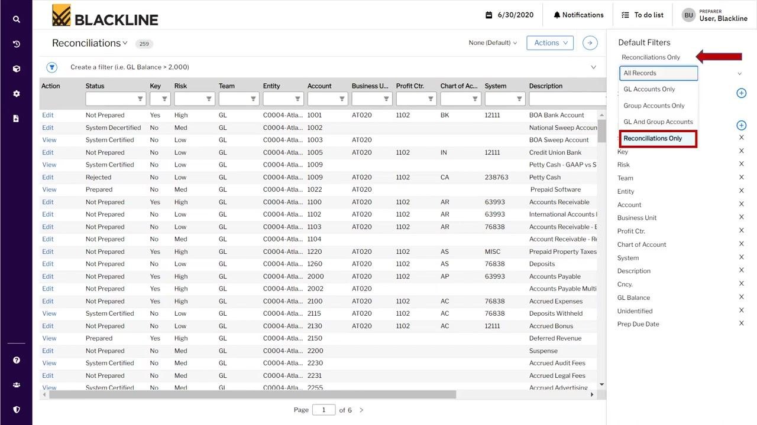Open the BU user profile menu
Image resolution: width=757 pixels, height=425 pixels.
(715, 15)
